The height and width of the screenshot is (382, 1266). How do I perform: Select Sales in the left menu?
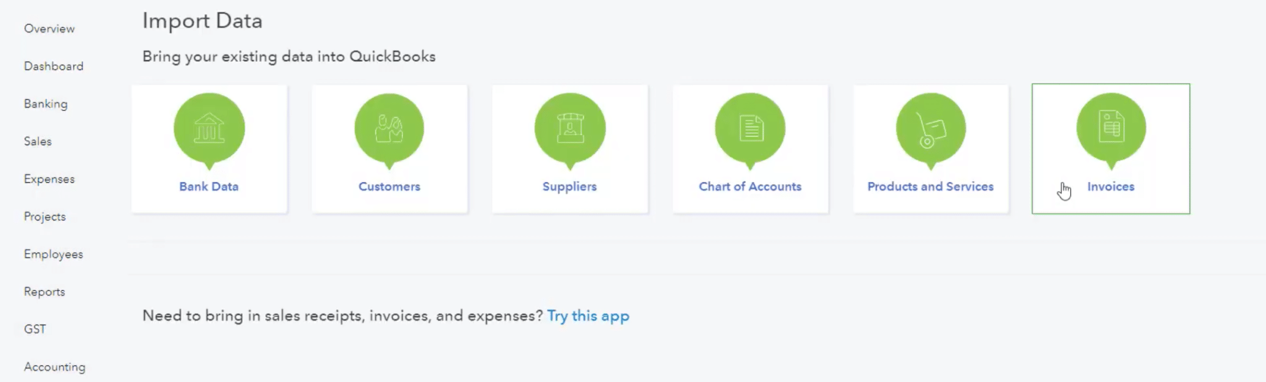38,142
